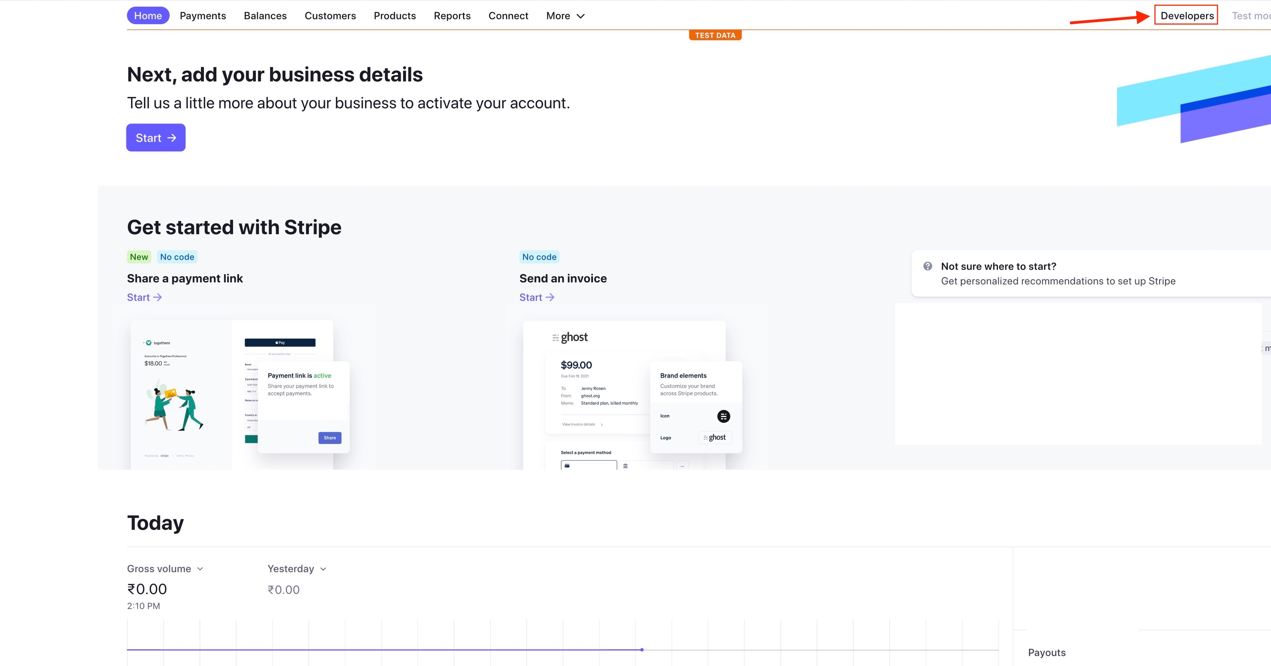Image resolution: width=1271 pixels, height=666 pixels.
Task: Open the Developers section
Action: pyautogui.click(x=1187, y=16)
